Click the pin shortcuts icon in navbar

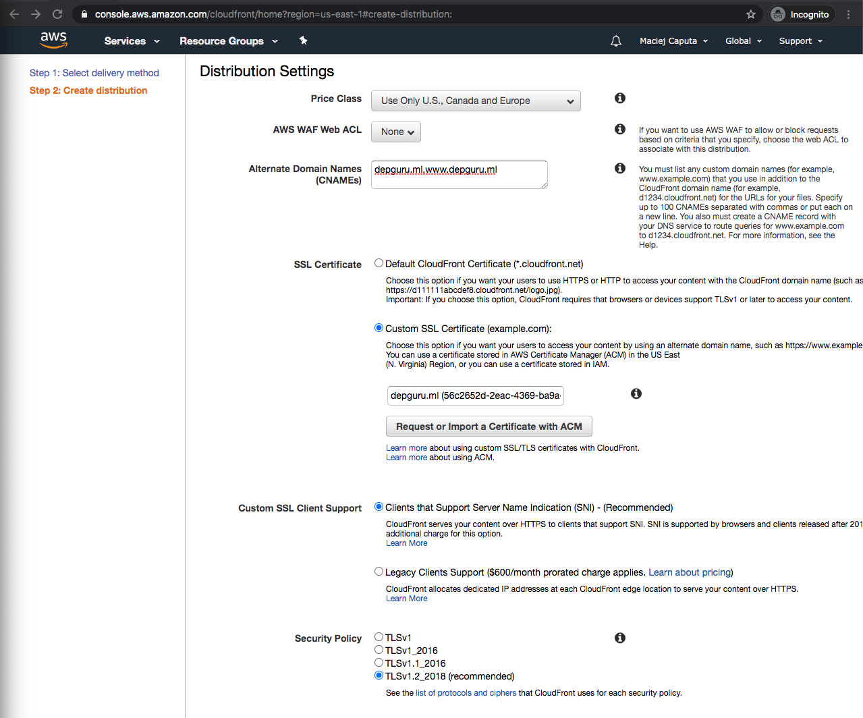pyautogui.click(x=303, y=40)
